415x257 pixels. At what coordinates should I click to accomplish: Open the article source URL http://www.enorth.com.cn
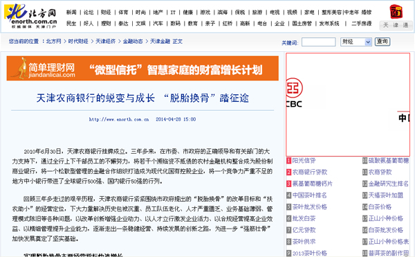119,119
